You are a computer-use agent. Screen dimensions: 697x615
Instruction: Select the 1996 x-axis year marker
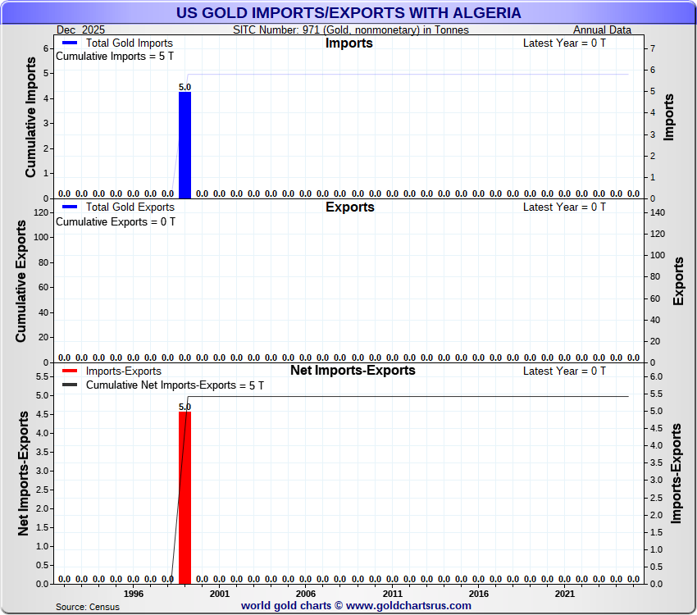coord(133,594)
